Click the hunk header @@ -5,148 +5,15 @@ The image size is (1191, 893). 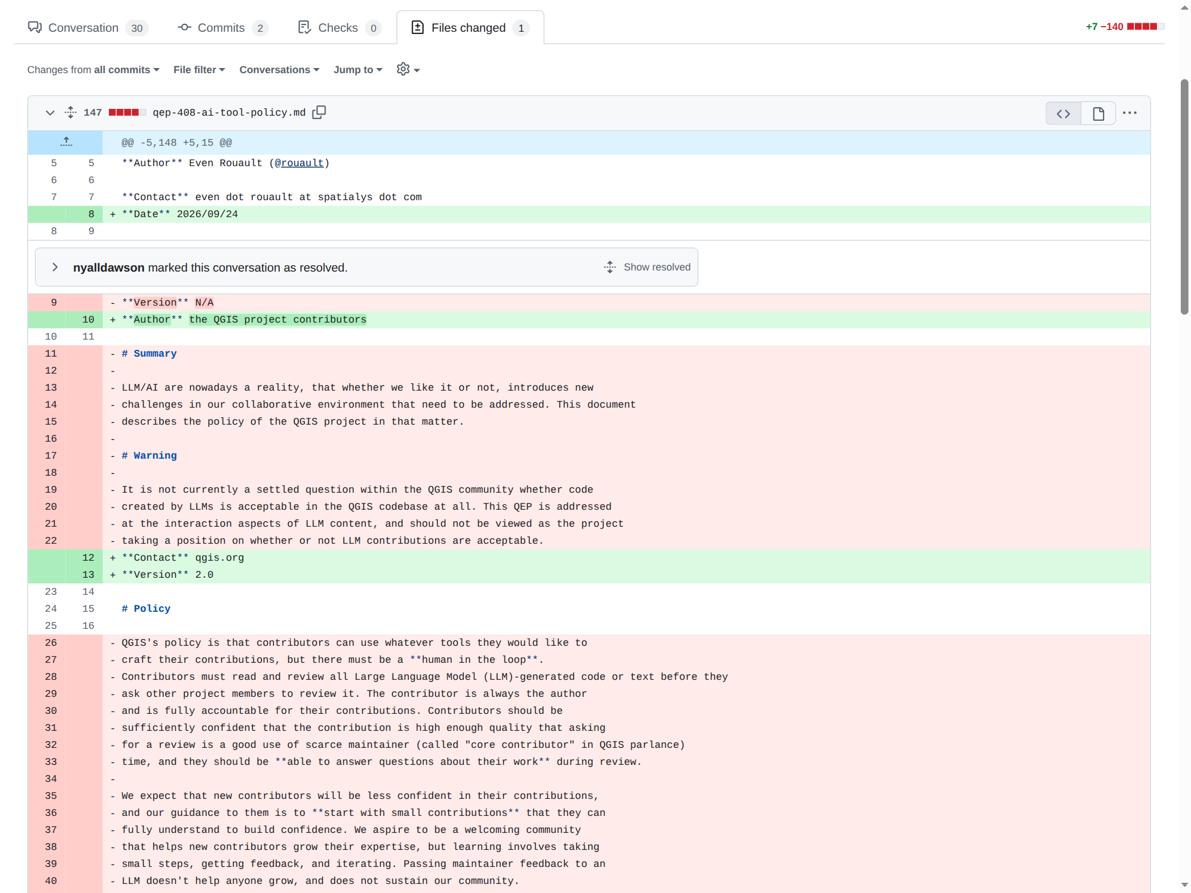click(176, 143)
